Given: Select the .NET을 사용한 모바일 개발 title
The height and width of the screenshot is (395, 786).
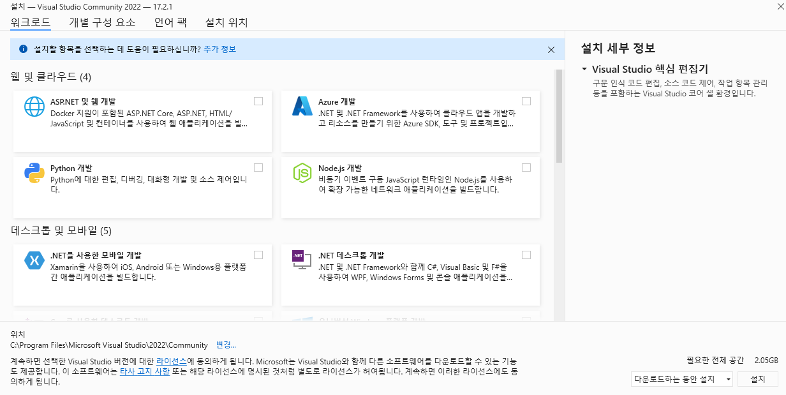Looking at the screenshot, I should tap(96, 255).
